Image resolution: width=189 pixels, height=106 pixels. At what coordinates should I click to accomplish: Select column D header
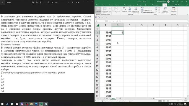coord(141,25)
